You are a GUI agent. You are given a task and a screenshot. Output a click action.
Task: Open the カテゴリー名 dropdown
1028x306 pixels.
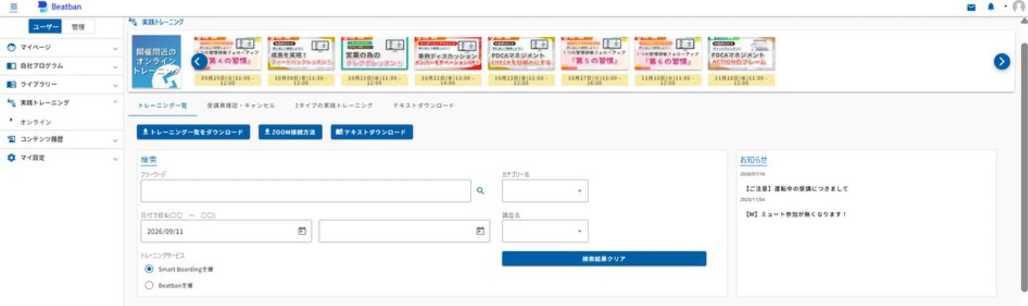[x=545, y=191]
